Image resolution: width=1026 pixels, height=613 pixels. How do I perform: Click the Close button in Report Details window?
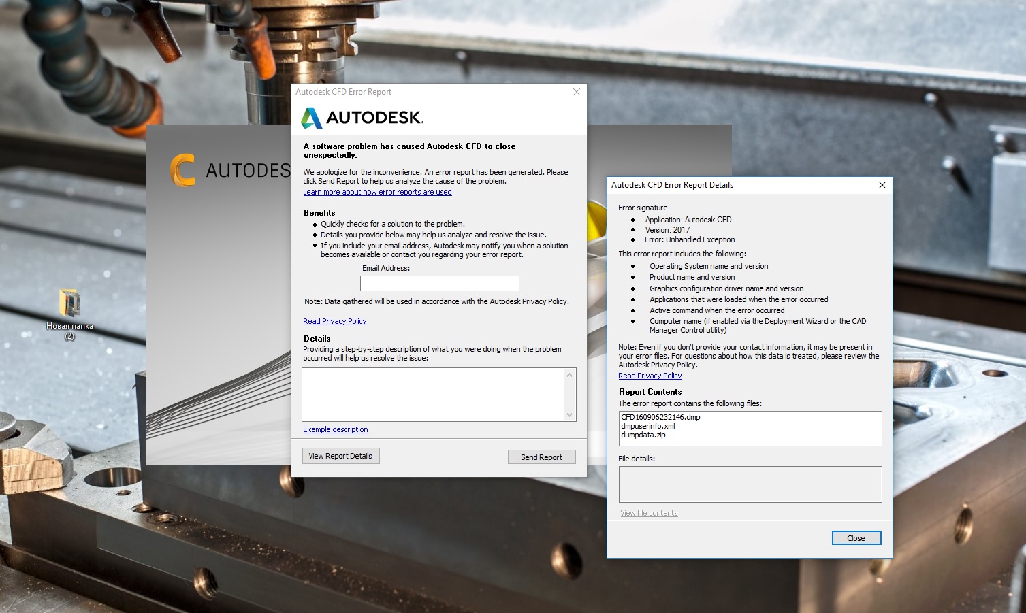click(x=856, y=538)
